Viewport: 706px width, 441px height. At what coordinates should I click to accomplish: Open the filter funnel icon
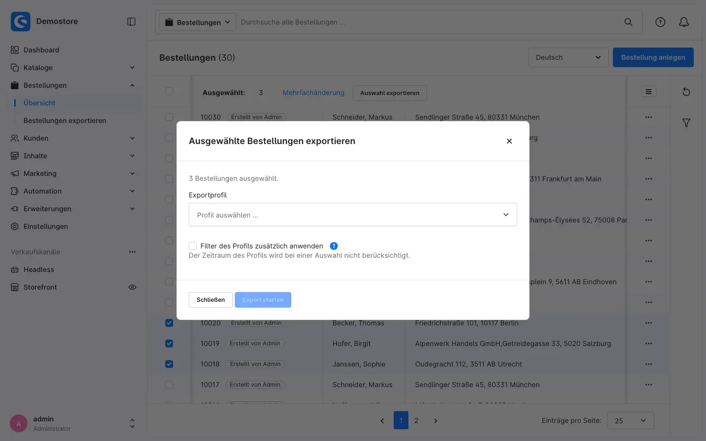coord(686,123)
